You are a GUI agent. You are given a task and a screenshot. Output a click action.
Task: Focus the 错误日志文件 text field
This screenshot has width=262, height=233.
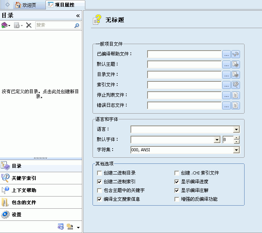coord(184,105)
